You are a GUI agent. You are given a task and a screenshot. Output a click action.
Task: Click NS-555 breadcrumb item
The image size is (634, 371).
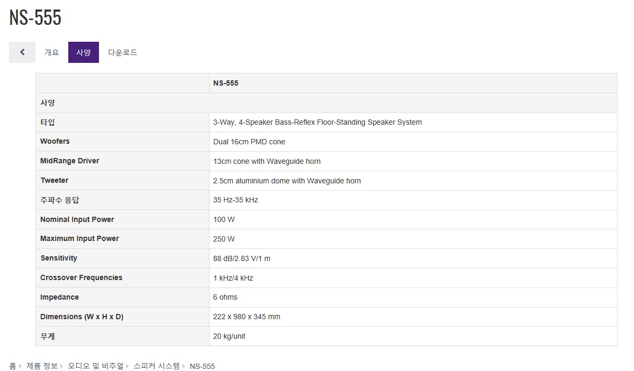point(202,366)
